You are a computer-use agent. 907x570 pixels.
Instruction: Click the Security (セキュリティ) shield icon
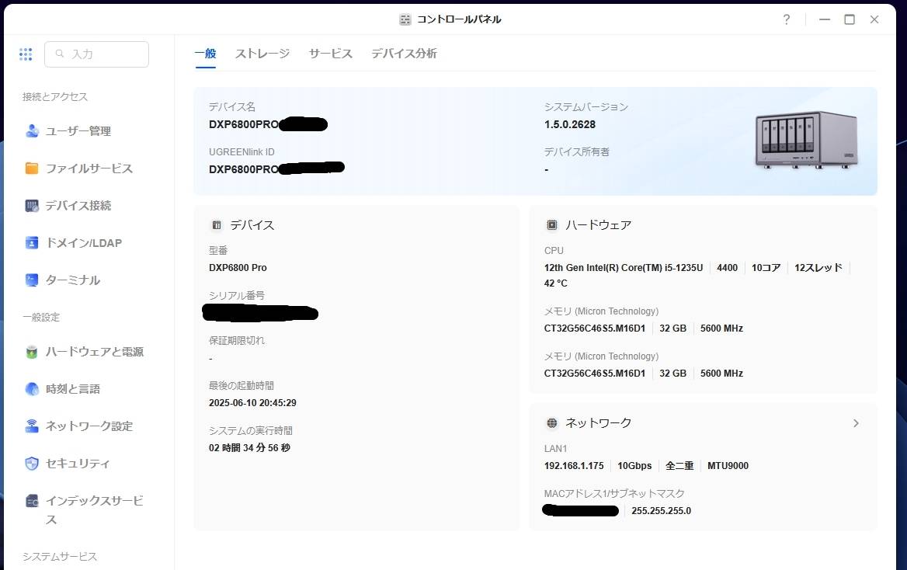(32, 464)
